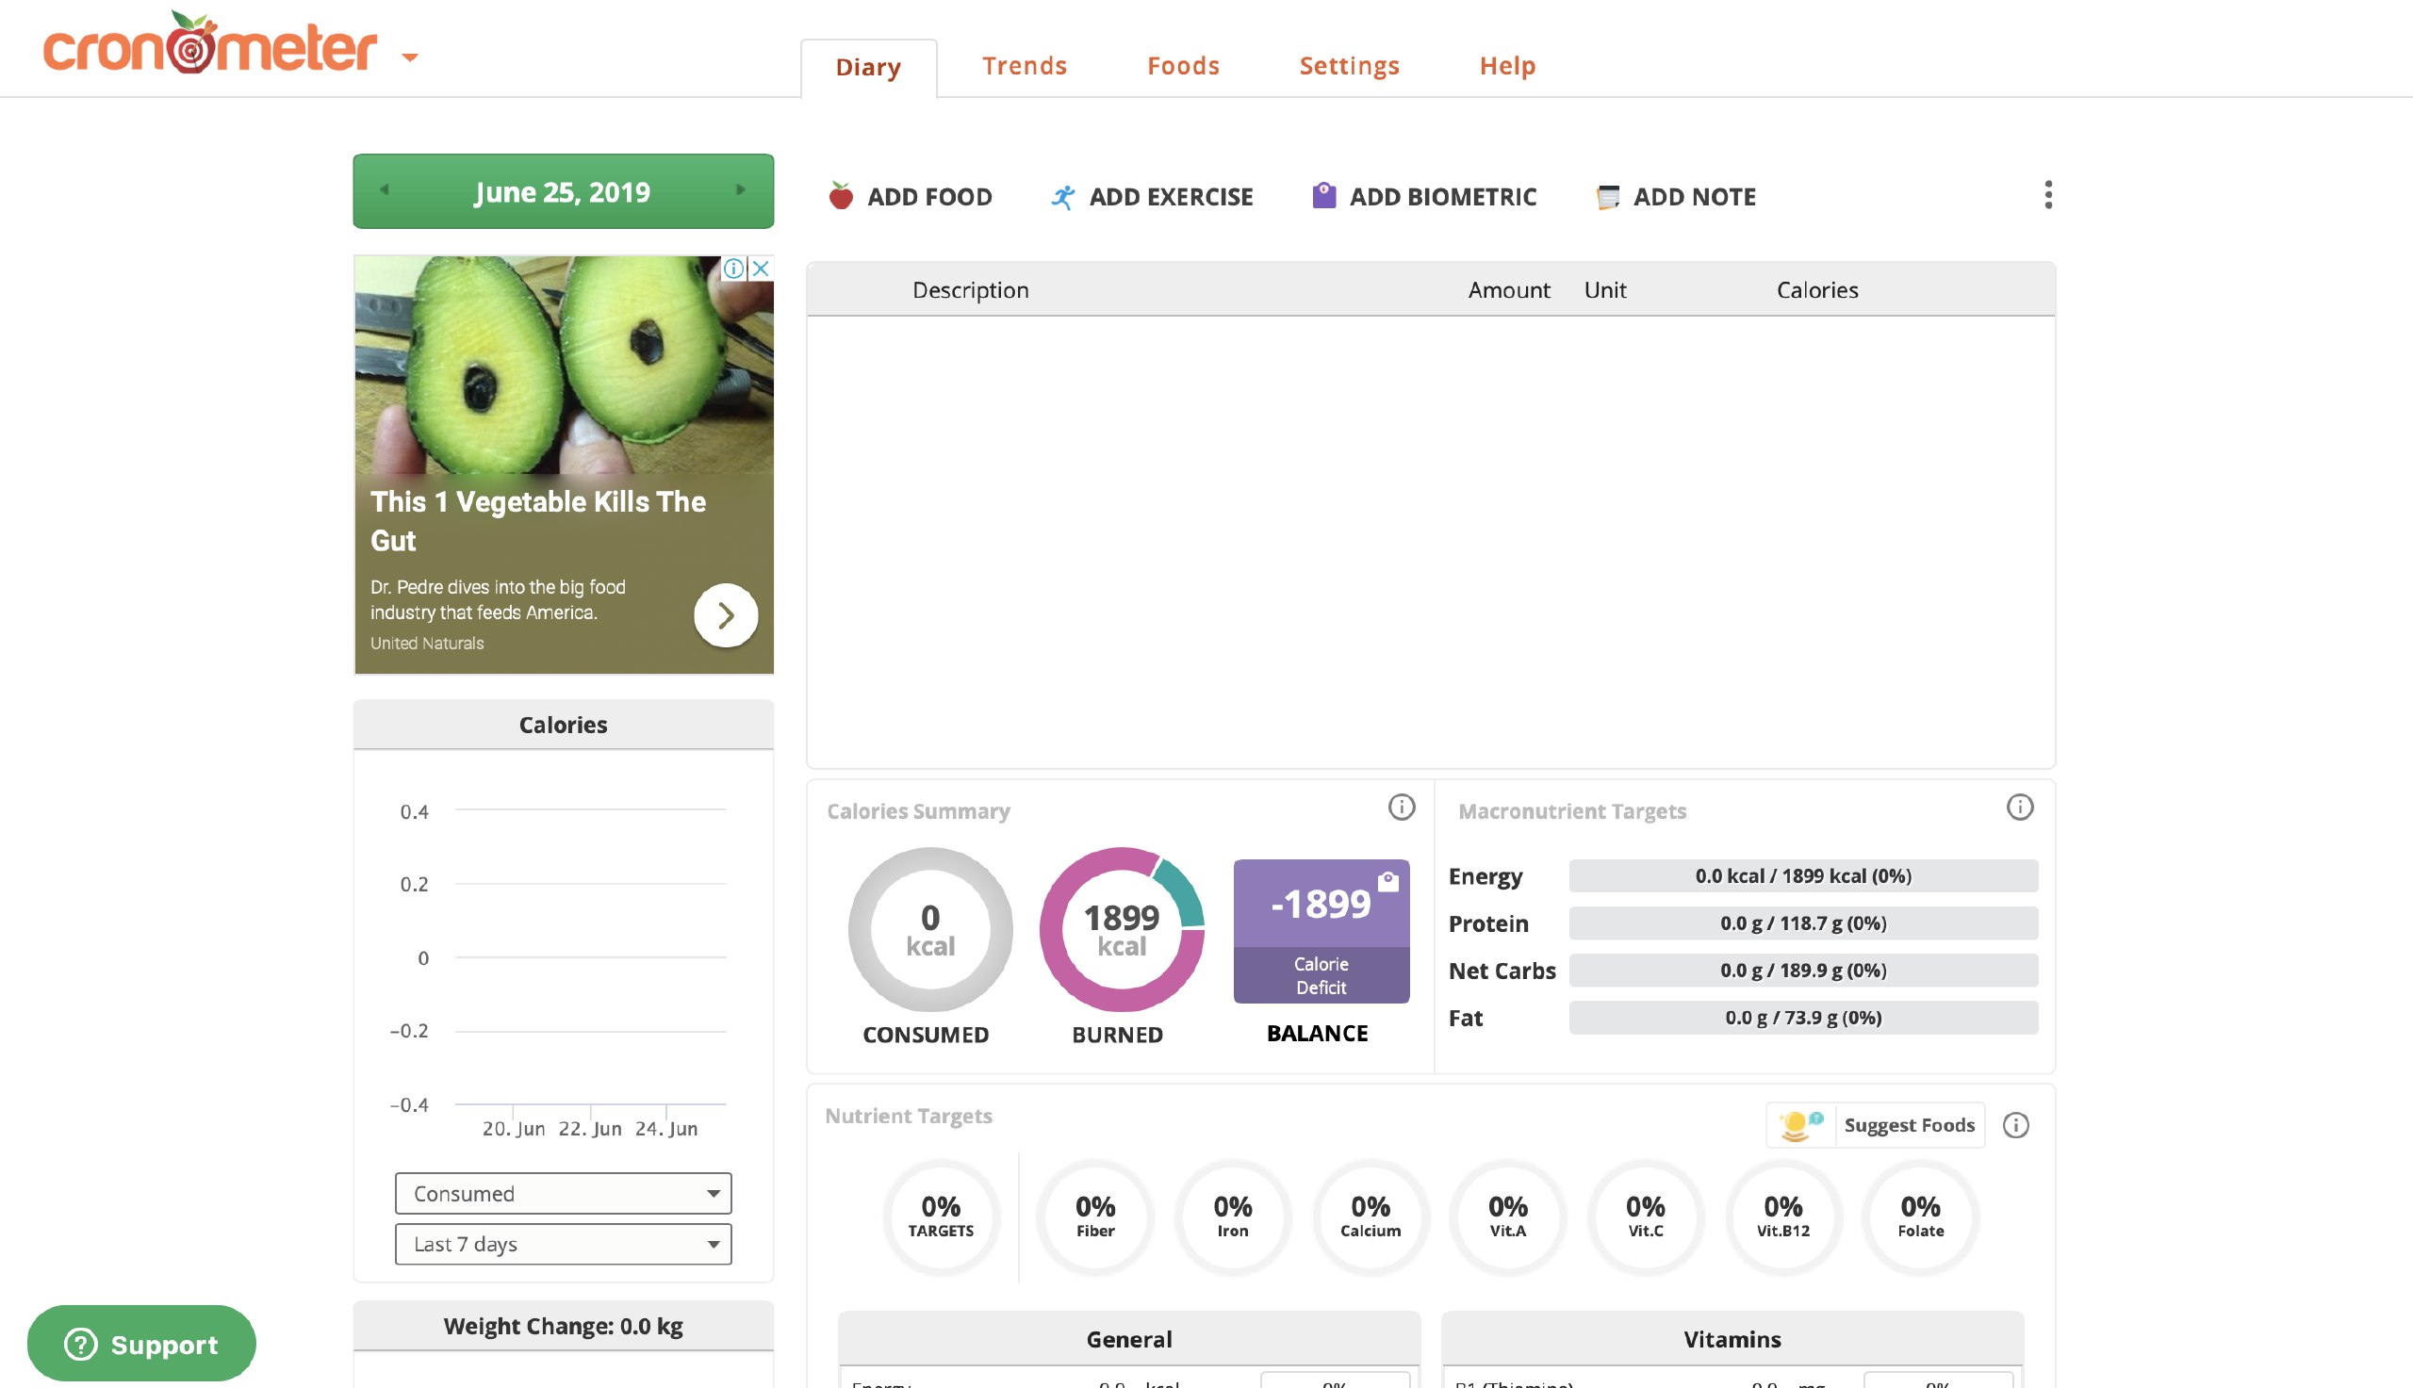Open the Consumed chart dropdown
The height and width of the screenshot is (1388, 2413).
pyautogui.click(x=563, y=1194)
